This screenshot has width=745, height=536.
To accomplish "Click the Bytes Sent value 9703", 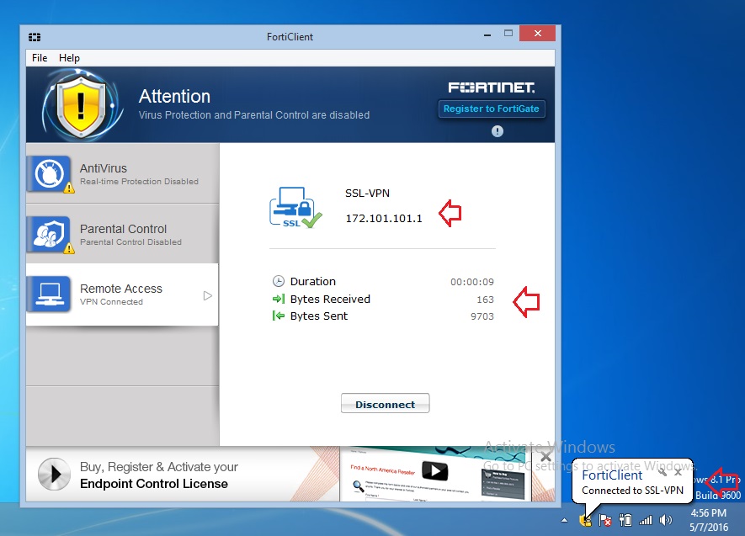I will tap(482, 316).
